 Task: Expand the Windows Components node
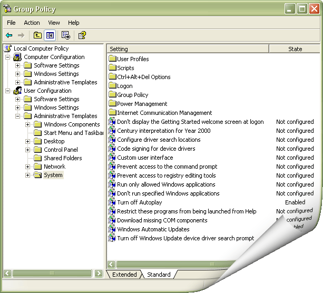[27, 125]
